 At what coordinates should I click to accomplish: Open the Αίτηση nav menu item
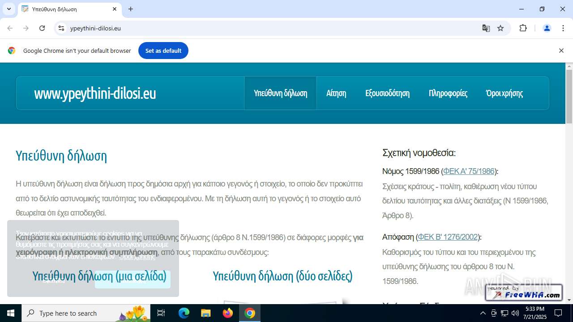coord(336,93)
